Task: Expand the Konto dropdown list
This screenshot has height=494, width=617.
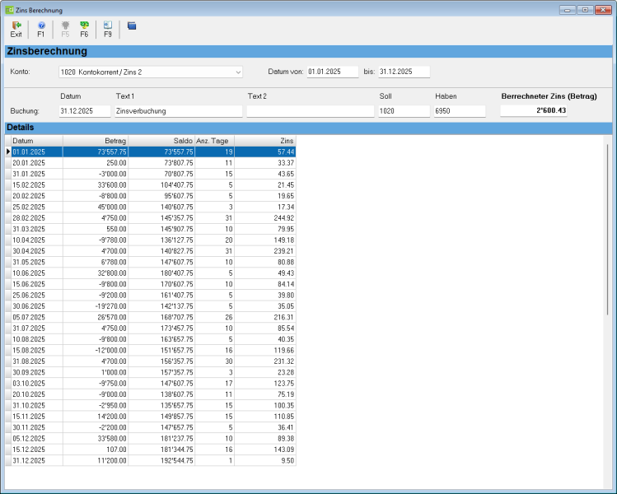Action: click(238, 72)
